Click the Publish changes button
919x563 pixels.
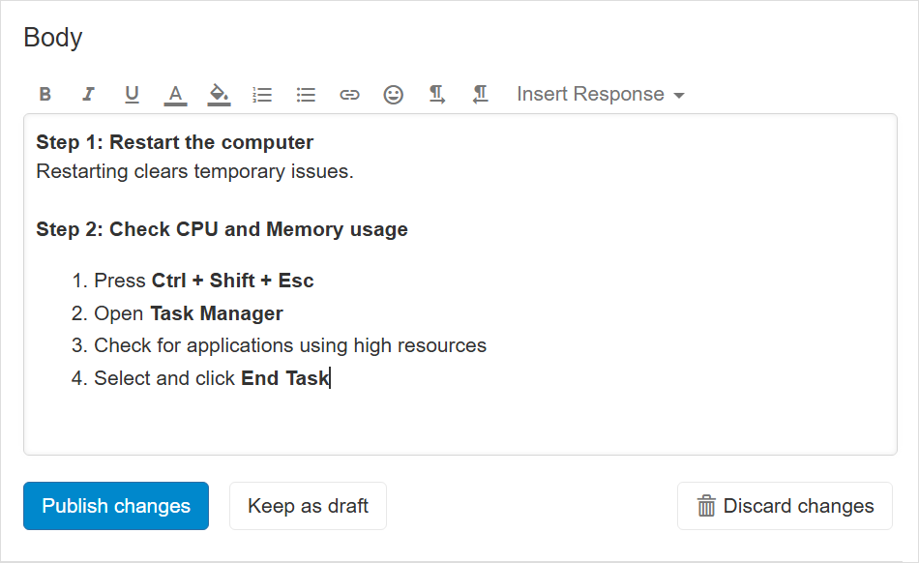pyautogui.click(x=116, y=506)
